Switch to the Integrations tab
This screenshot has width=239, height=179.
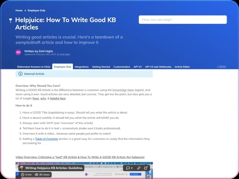point(81,67)
